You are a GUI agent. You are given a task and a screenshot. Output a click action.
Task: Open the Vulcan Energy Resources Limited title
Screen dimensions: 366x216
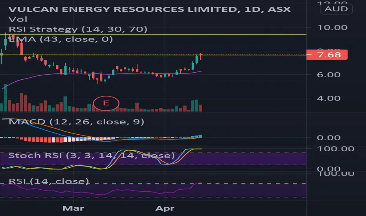tap(149, 9)
